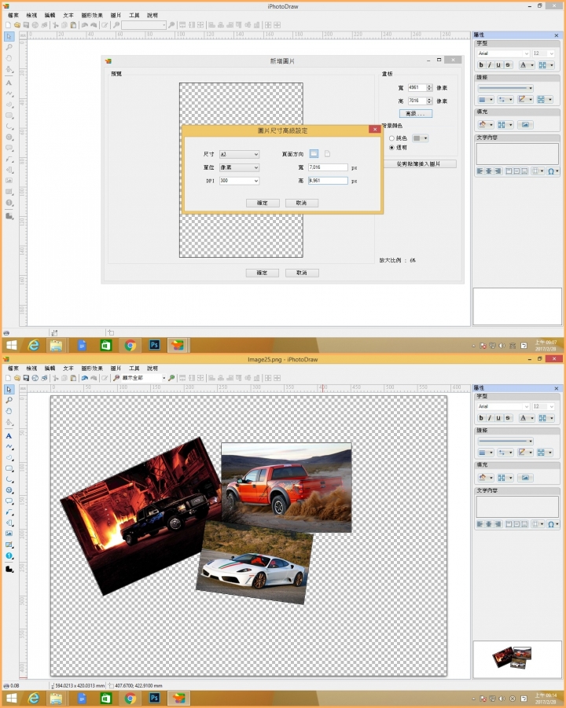Image resolution: width=566 pixels, height=708 pixels.
Task: Choose landscape page orientation in size dialog
Action: coord(314,154)
